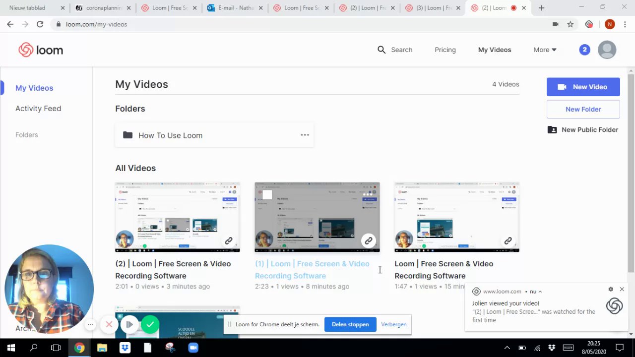Show hidden system tray icons
The height and width of the screenshot is (357, 635).
point(507,348)
